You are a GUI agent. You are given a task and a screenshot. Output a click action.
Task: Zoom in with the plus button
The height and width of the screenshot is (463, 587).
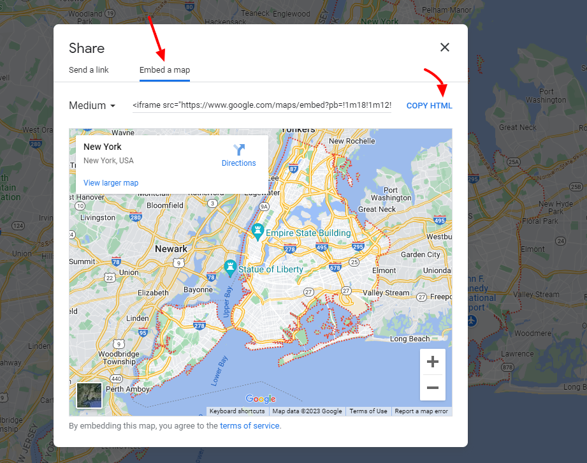[x=433, y=362]
